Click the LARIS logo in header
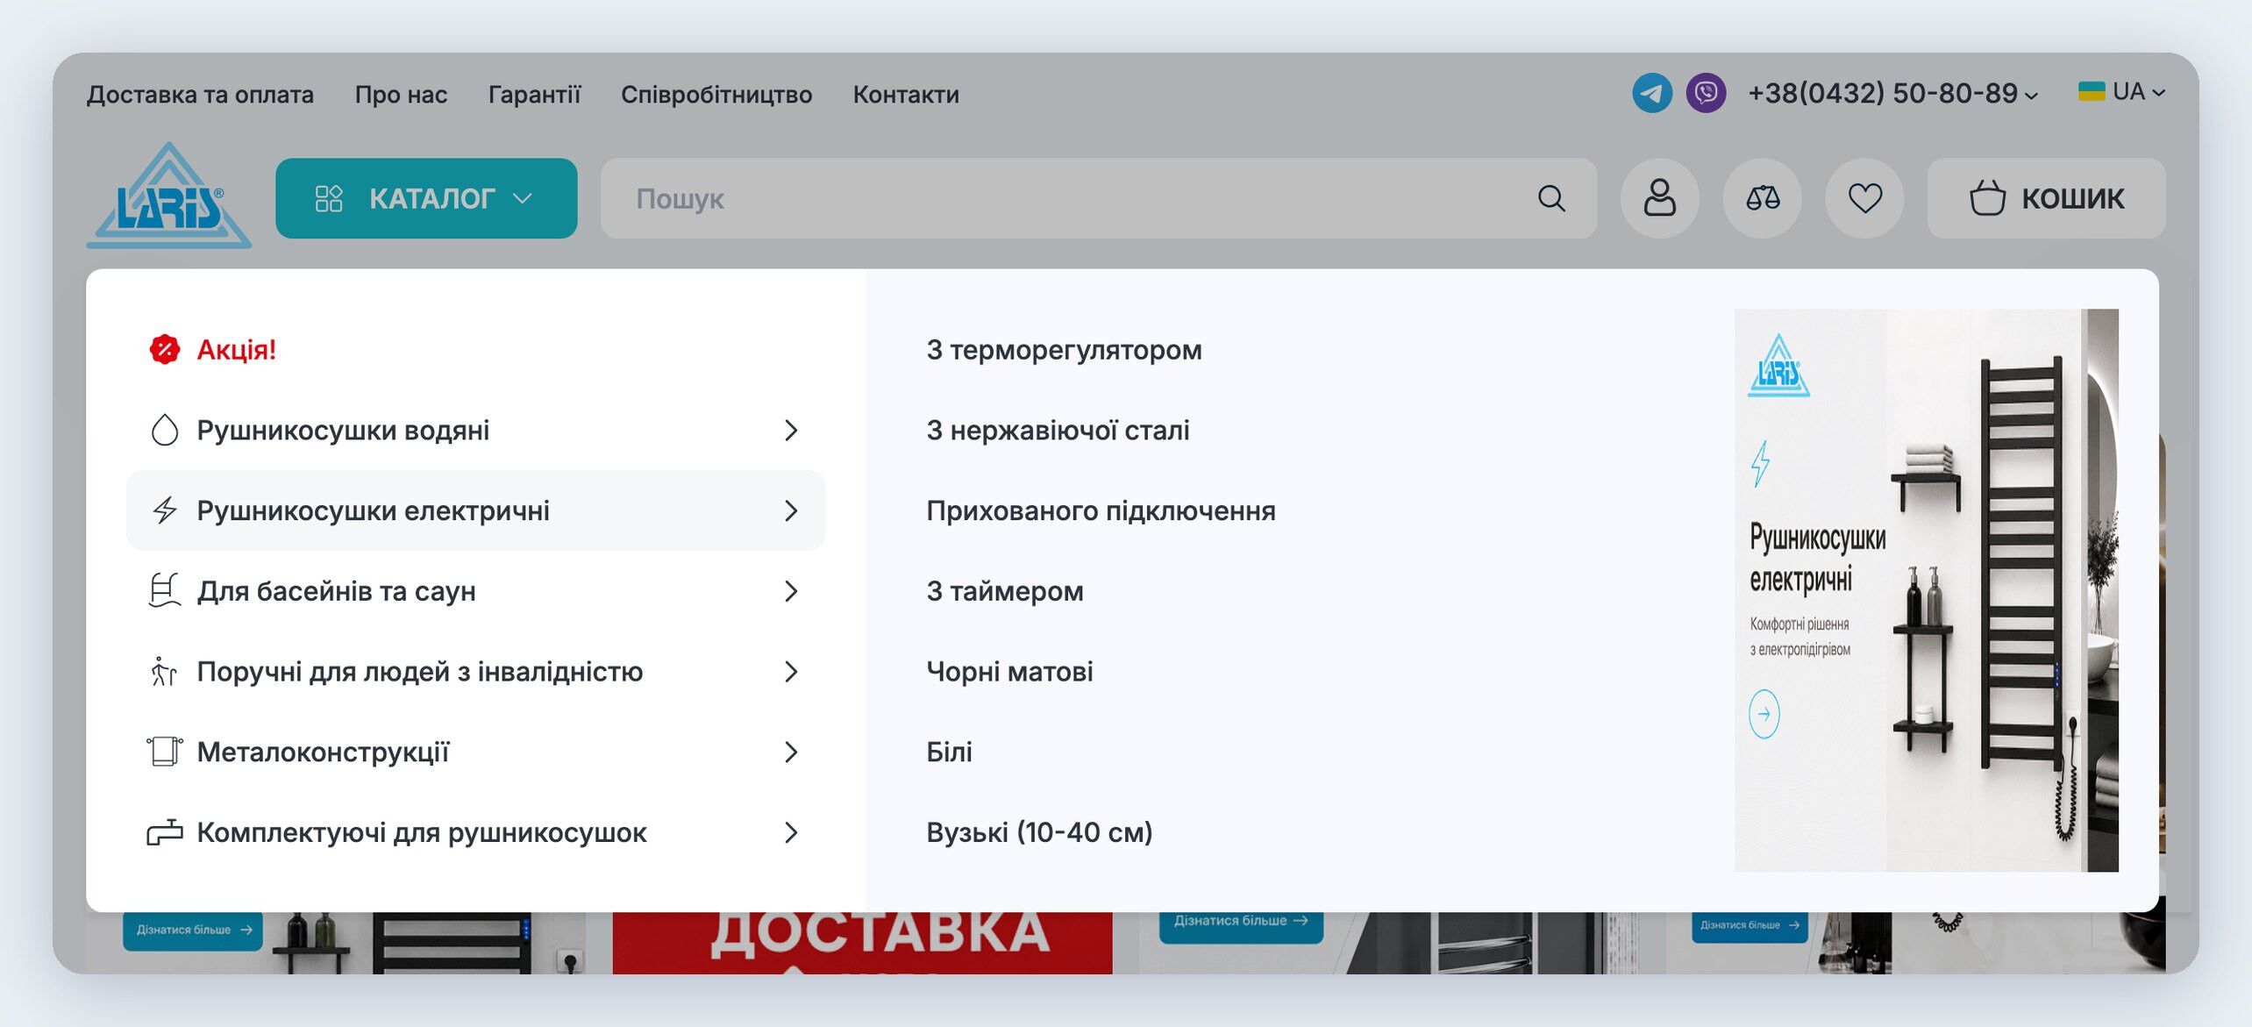Viewport: 2252px width, 1027px height. (169, 196)
